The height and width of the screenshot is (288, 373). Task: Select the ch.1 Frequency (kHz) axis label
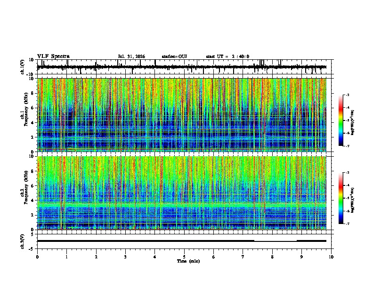pos(24,115)
